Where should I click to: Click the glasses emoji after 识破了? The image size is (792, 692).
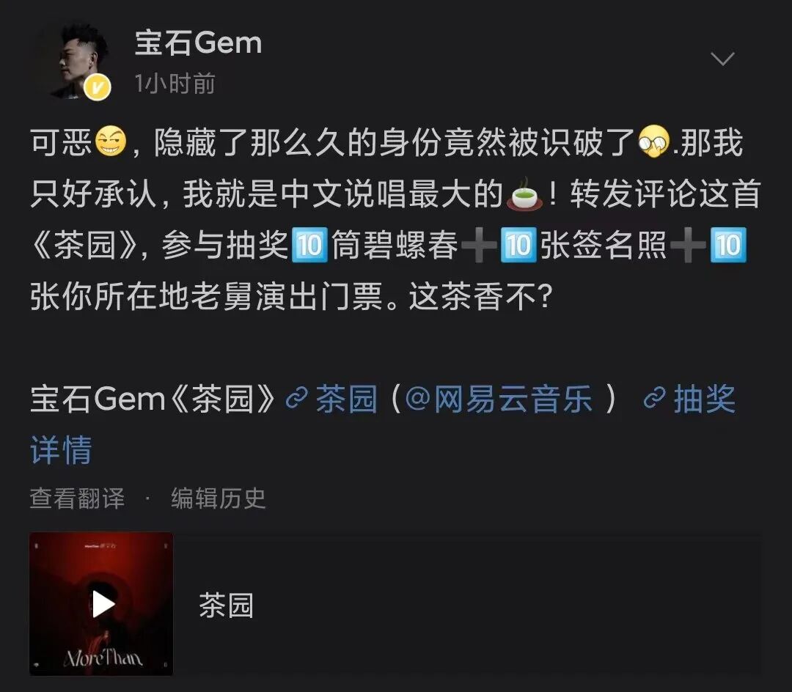tap(654, 141)
